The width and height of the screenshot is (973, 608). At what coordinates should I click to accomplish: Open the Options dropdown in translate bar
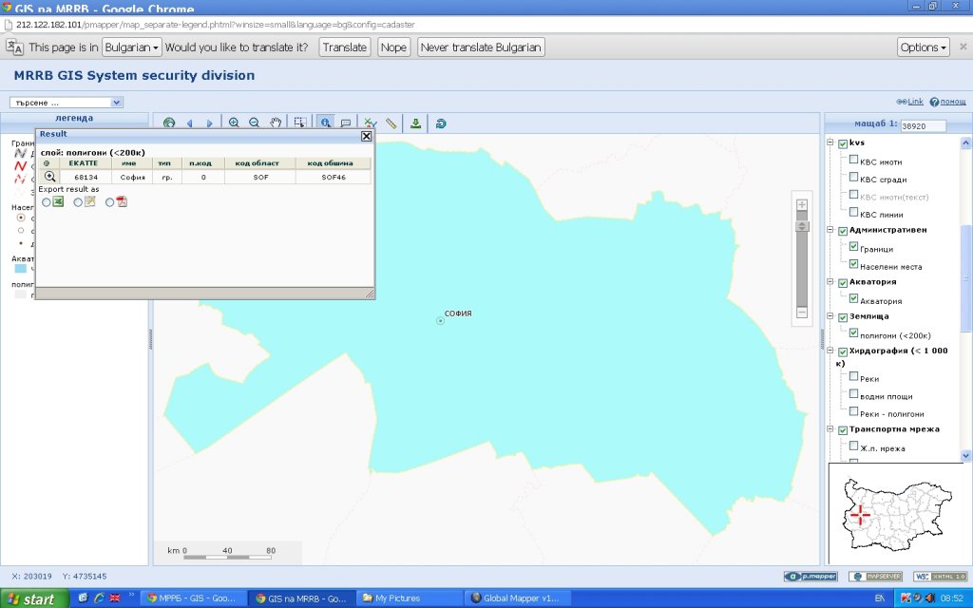[x=924, y=47]
